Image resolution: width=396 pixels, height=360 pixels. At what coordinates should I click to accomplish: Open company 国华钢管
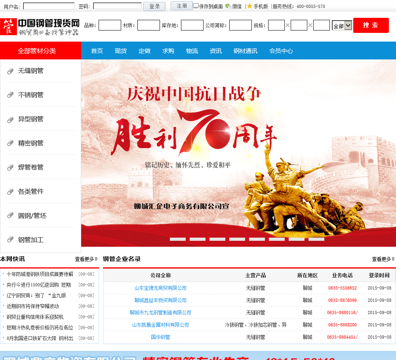click(161, 337)
